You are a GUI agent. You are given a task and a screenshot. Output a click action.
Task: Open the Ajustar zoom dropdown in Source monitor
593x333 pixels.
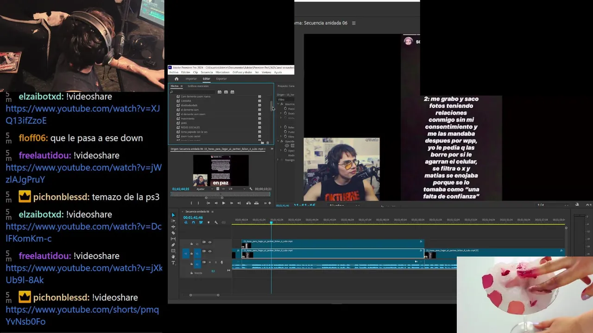pyautogui.click(x=206, y=189)
